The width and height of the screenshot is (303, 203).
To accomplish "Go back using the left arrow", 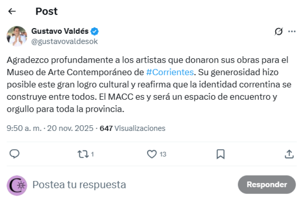I will pyautogui.click(x=12, y=11).
